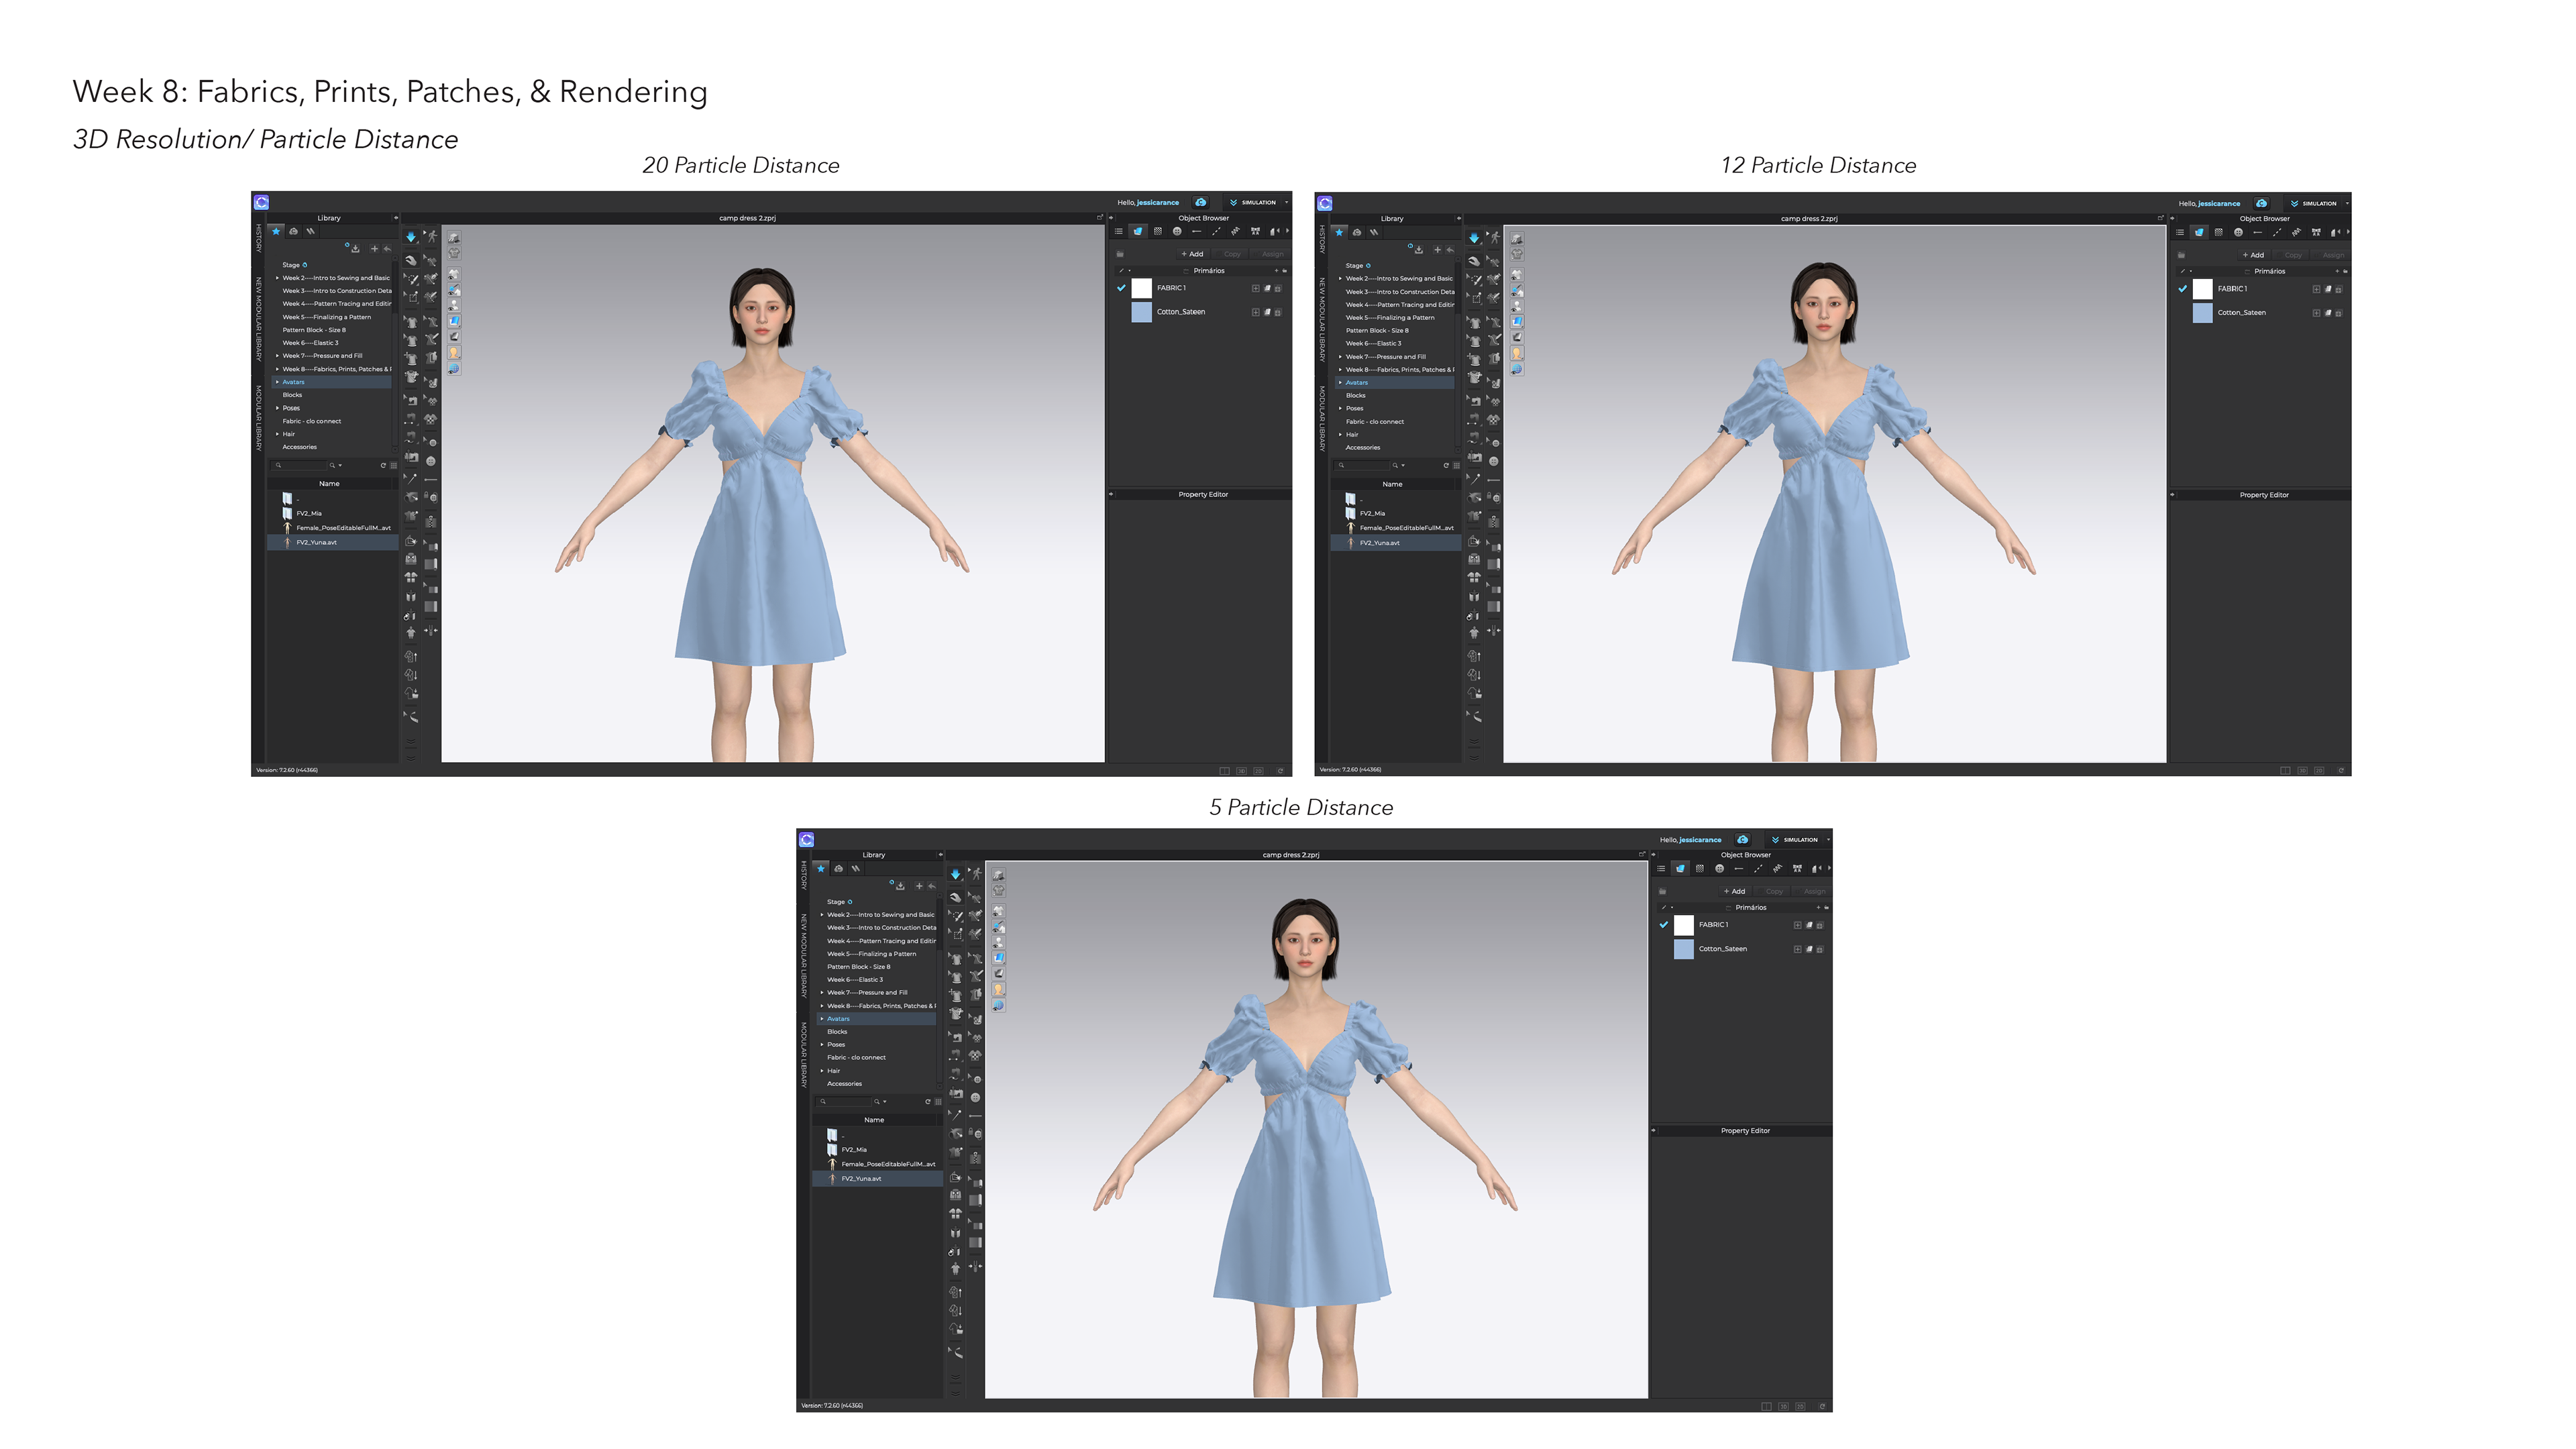Click the favorites star tab in 20 Particle Library
2576x1449 pixels.
coord(276,231)
